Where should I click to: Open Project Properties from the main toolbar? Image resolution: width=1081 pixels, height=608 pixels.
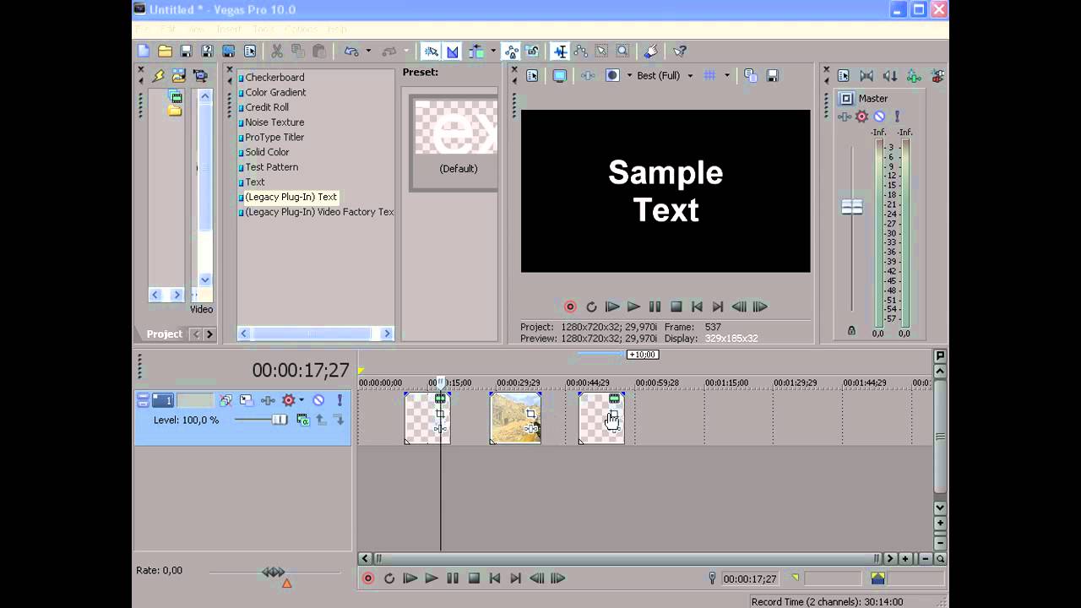tap(250, 52)
